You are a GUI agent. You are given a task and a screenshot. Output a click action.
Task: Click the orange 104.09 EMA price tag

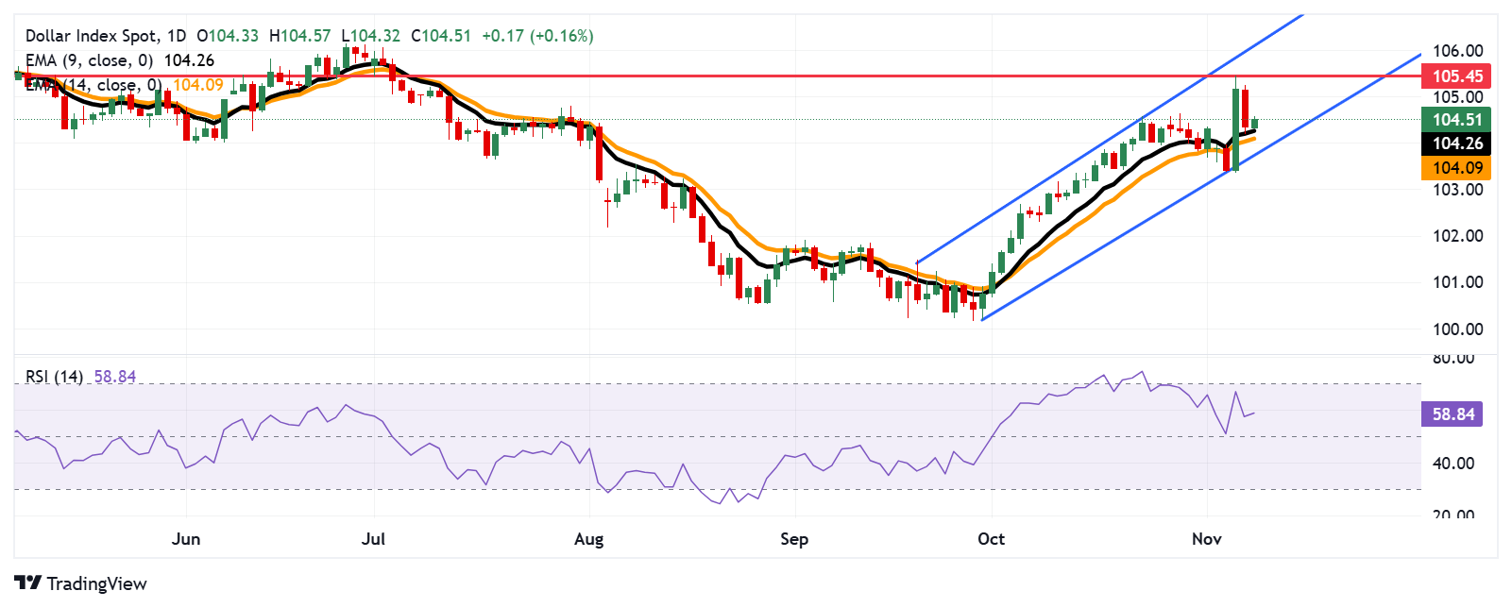pos(1456,168)
